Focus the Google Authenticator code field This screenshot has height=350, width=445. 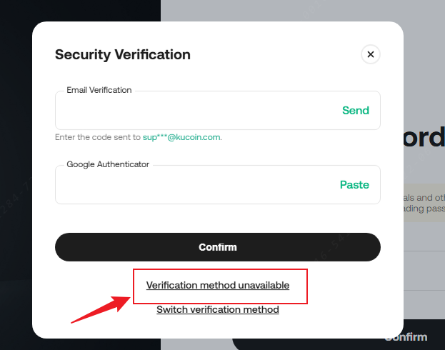(x=193, y=185)
